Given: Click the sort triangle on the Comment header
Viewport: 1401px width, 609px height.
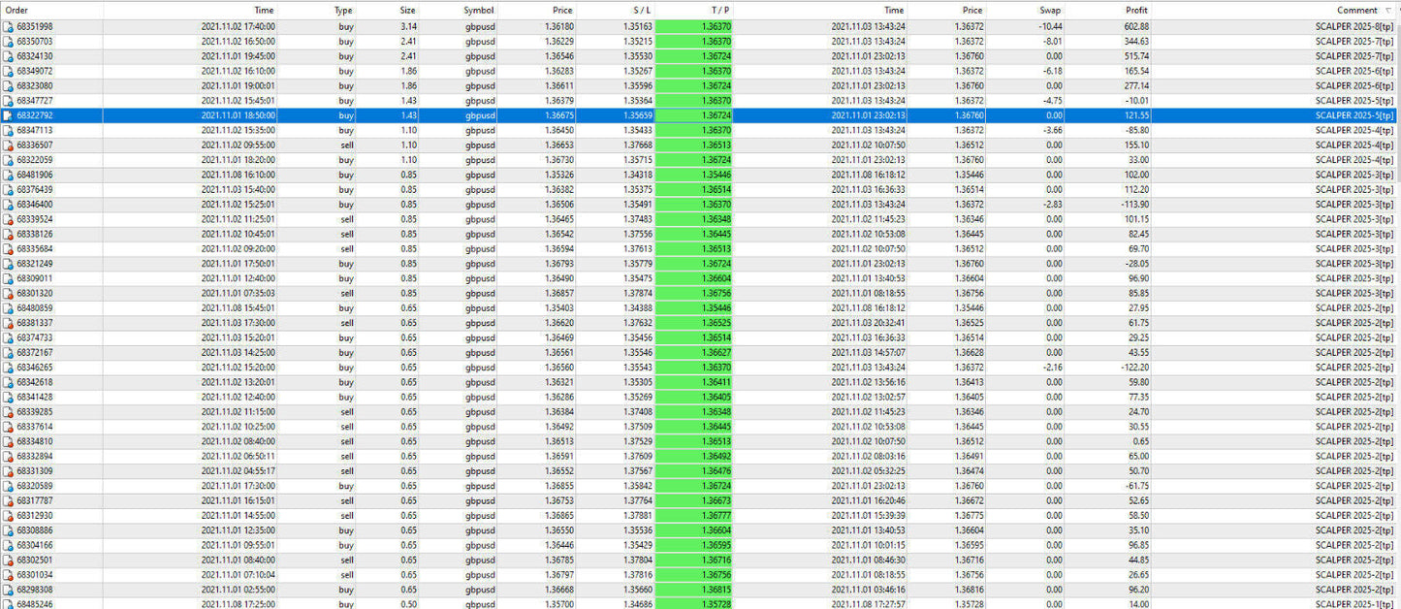Looking at the screenshot, I should pyautogui.click(x=1388, y=11).
